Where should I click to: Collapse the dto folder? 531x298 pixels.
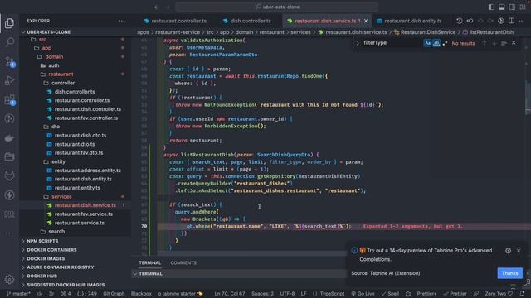(x=56, y=127)
